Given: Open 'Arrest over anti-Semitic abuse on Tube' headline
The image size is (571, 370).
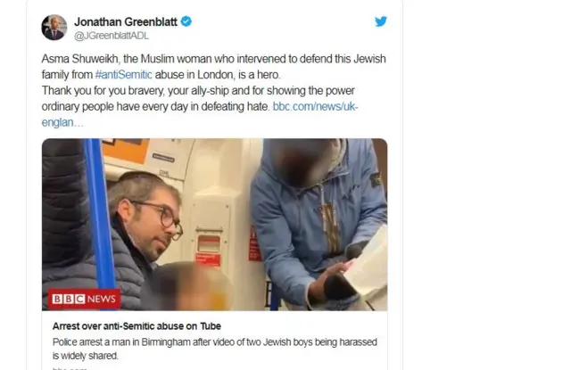Looking at the screenshot, I should [137, 326].
